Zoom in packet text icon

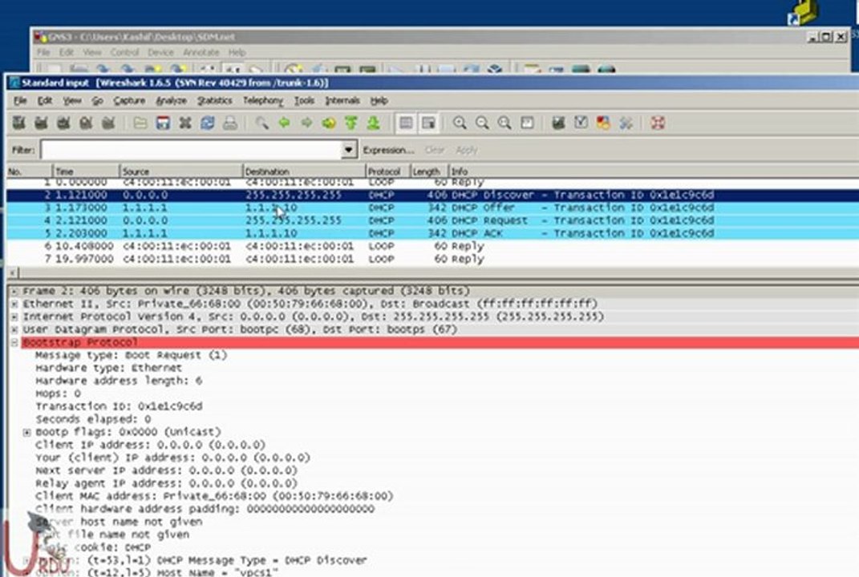click(x=460, y=123)
